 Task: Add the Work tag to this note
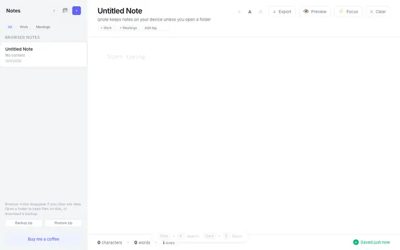(106, 27)
